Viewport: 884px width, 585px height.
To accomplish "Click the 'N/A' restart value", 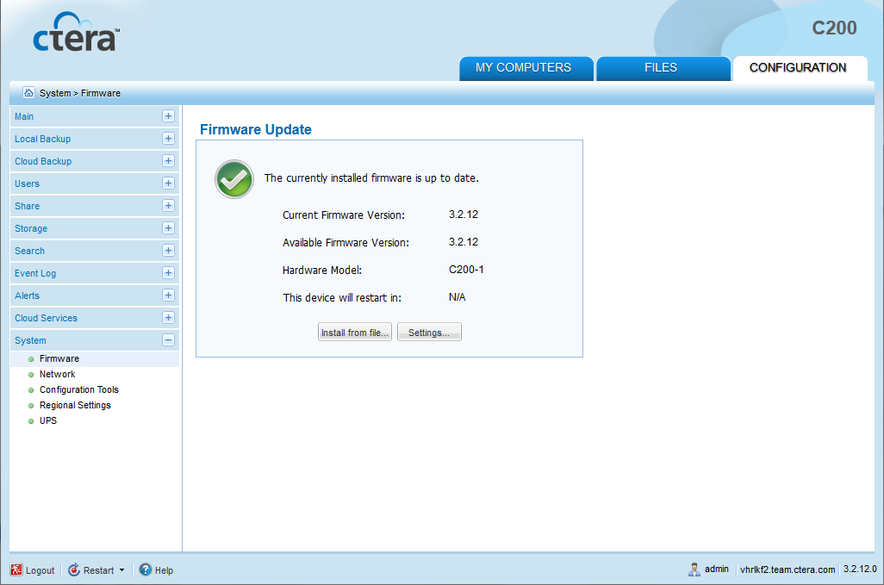I will [x=458, y=297].
